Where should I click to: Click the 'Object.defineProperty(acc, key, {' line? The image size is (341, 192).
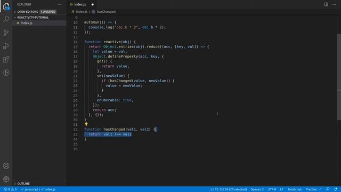tap(128, 57)
